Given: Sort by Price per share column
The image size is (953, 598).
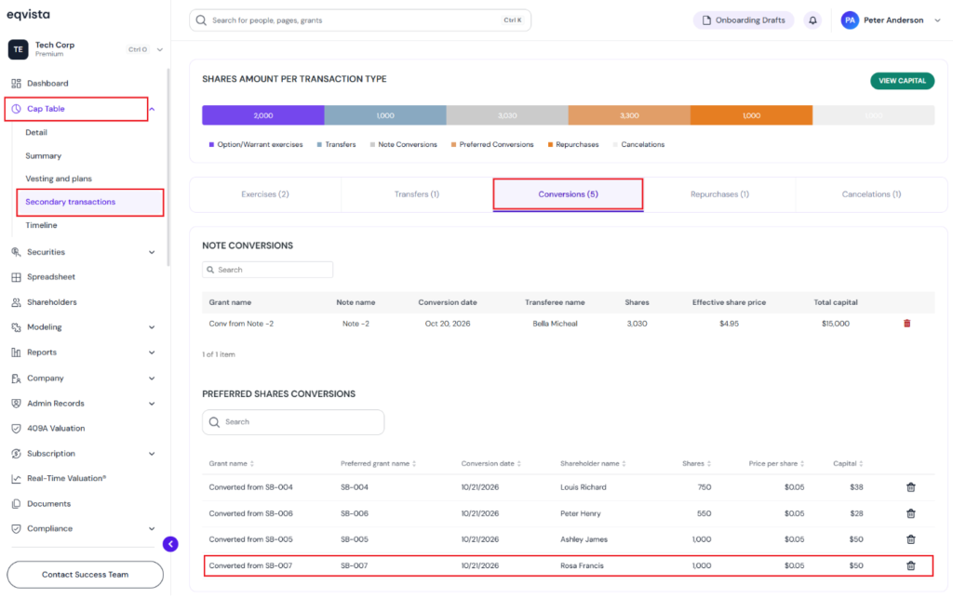Looking at the screenshot, I should coord(776,464).
